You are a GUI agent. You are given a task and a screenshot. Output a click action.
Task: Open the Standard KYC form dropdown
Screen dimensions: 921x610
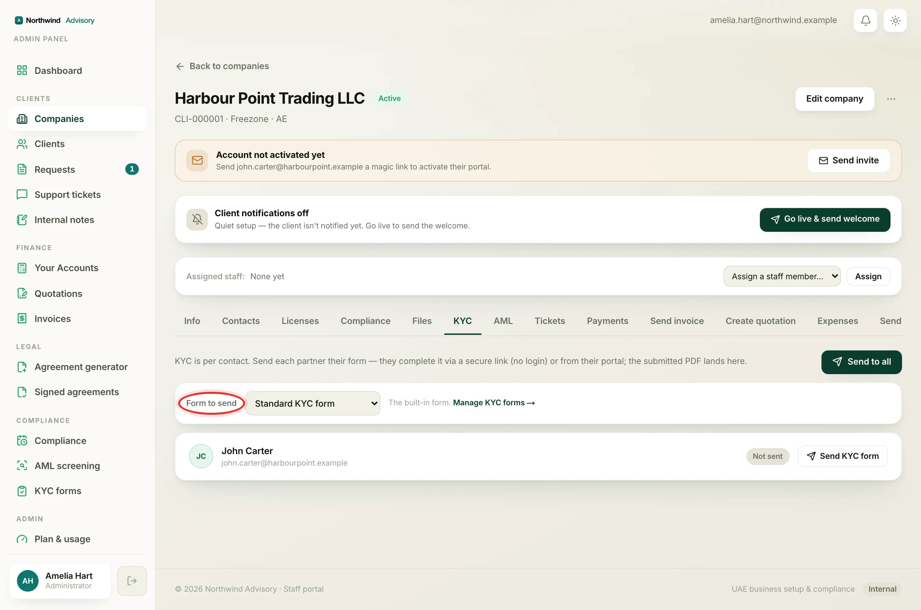coord(313,403)
